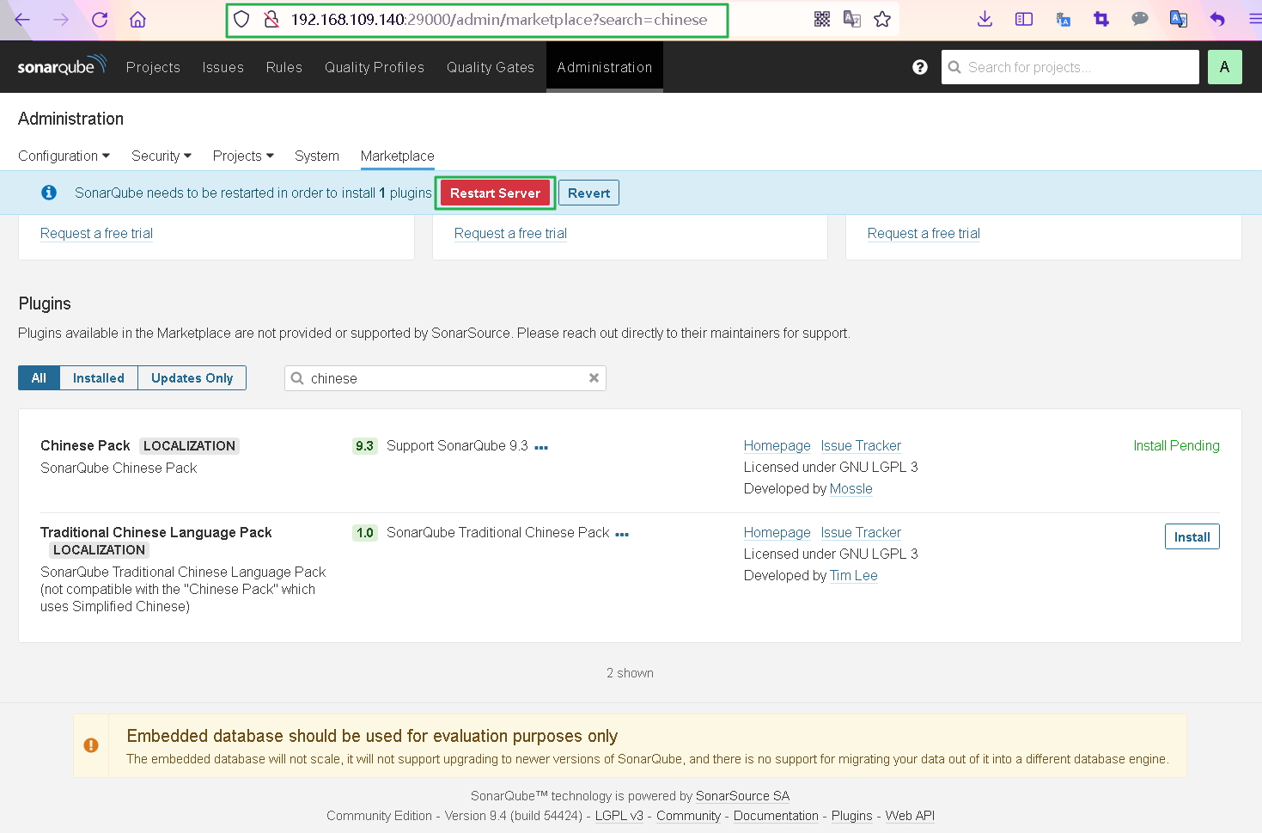This screenshot has width=1262, height=833.
Task: Click the Install Pending status text
Action: [x=1176, y=445]
